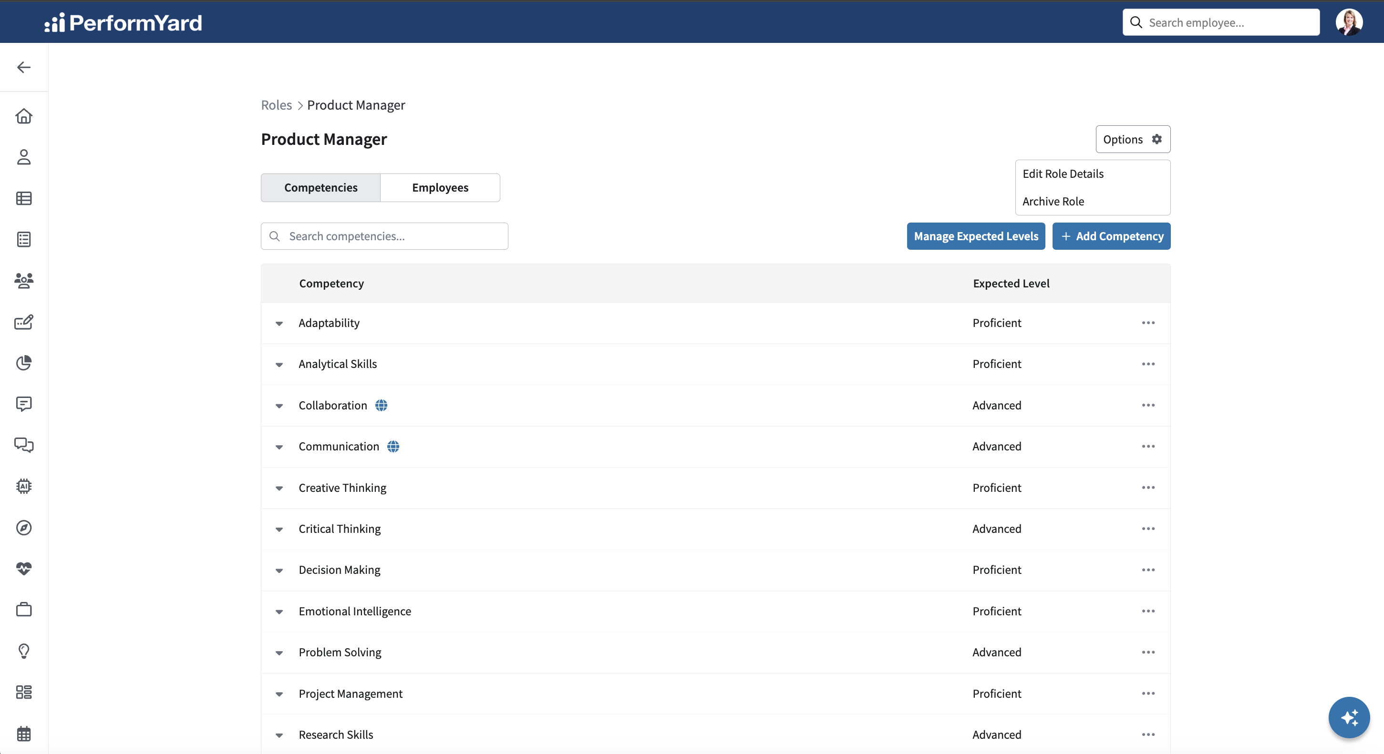Viewport: 1384px width, 754px height.
Task: Click the lightbulb sidebar icon
Action: coord(24,651)
